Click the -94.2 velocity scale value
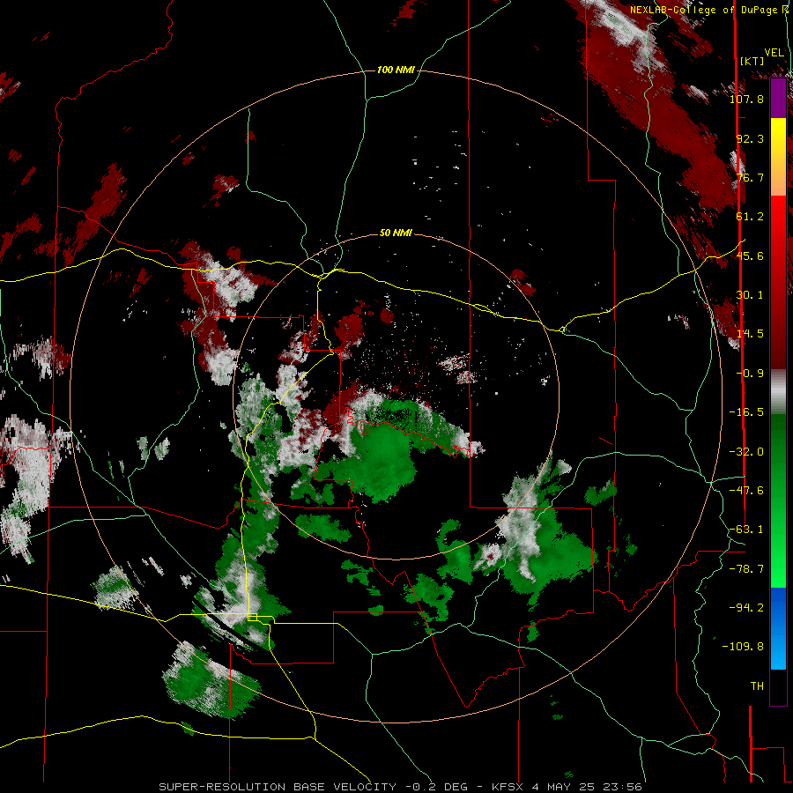 point(746,608)
